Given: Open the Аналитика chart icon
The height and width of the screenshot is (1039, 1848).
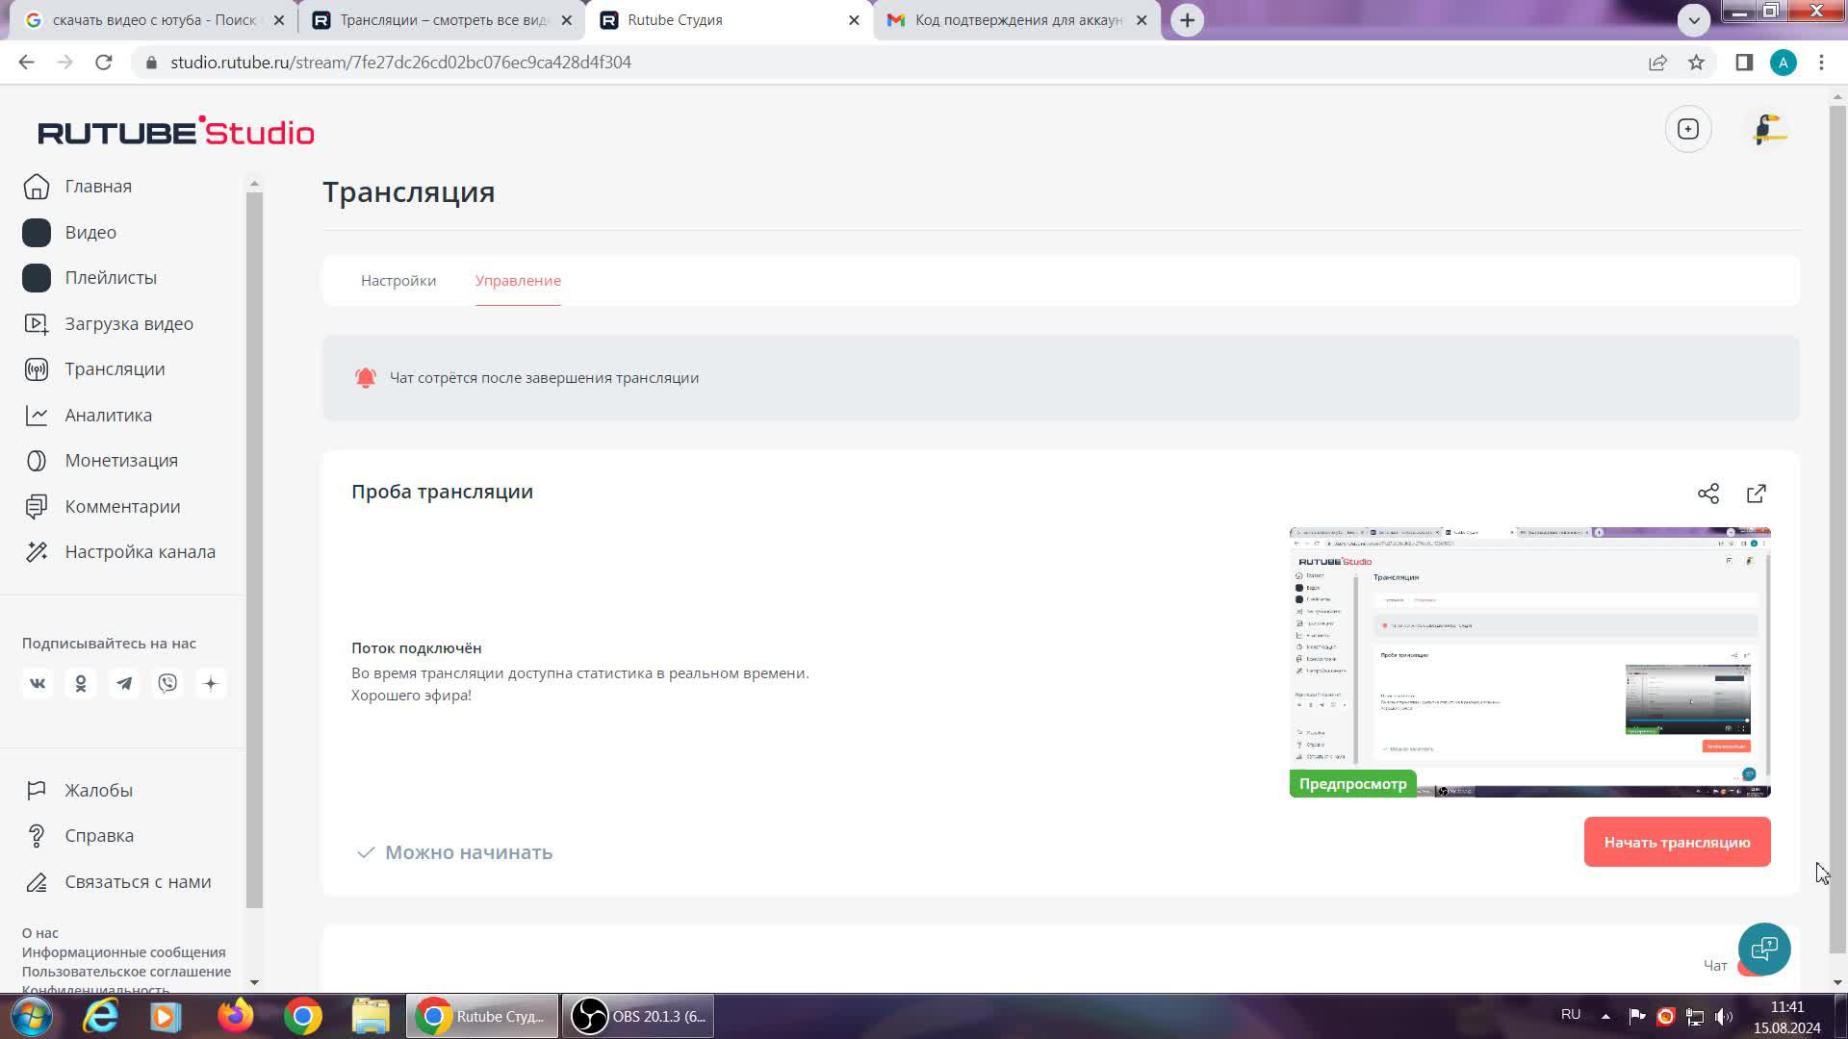Looking at the screenshot, I should click(37, 416).
